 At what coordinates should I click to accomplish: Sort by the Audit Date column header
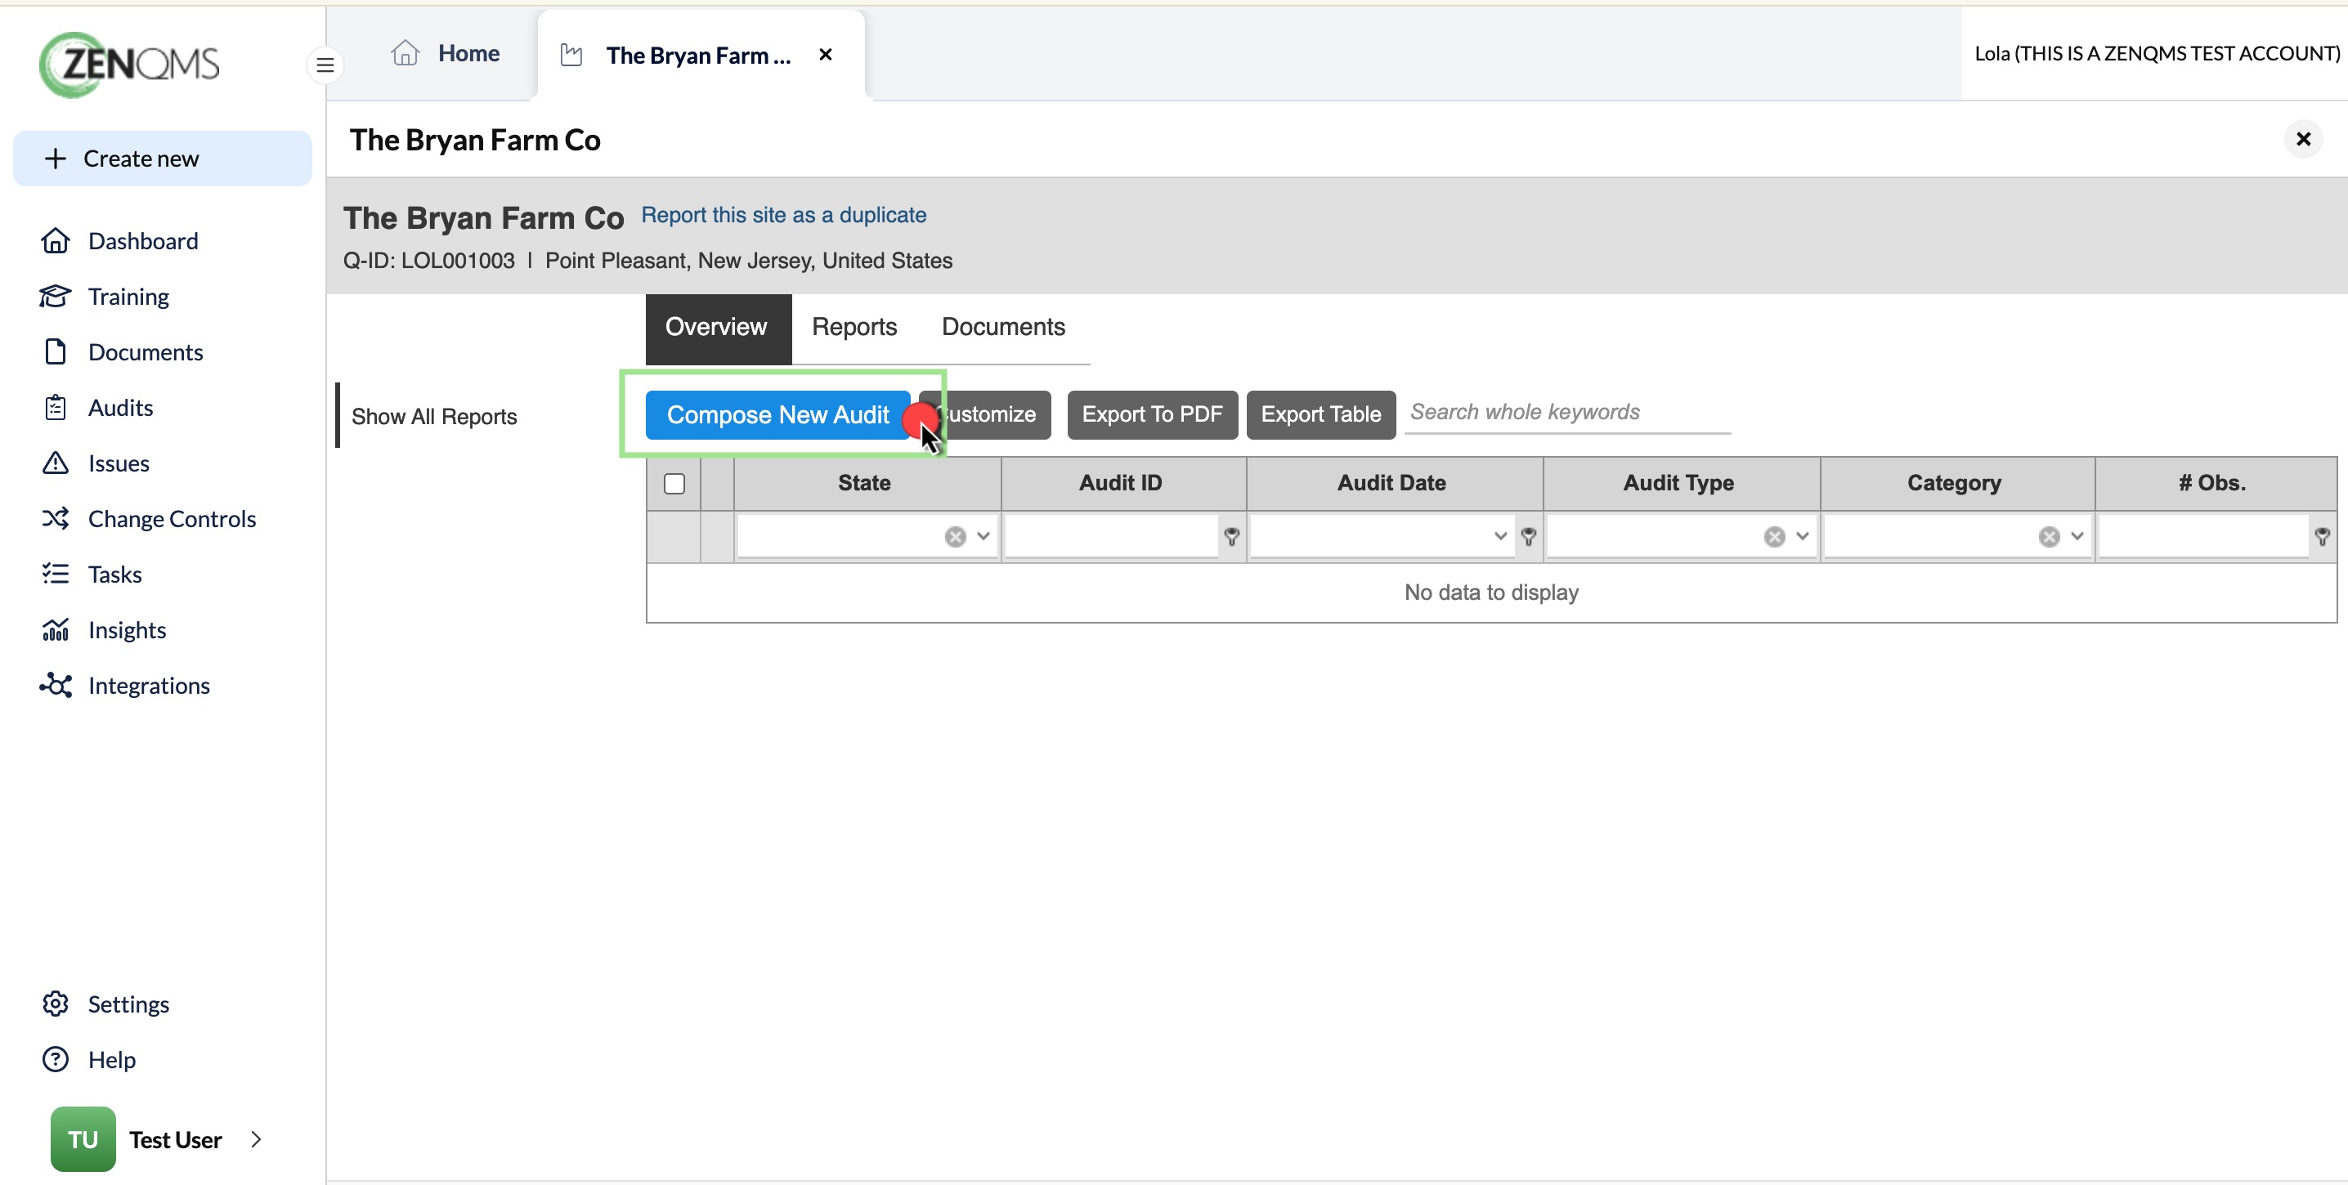[x=1394, y=484]
